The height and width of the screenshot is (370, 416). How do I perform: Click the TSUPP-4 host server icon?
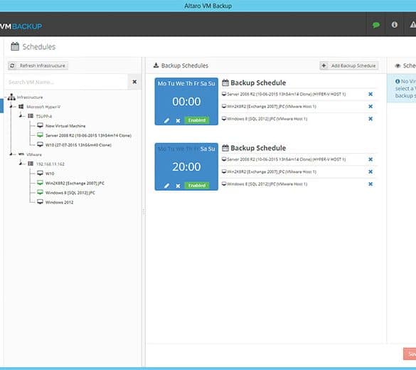(x=31, y=116)
